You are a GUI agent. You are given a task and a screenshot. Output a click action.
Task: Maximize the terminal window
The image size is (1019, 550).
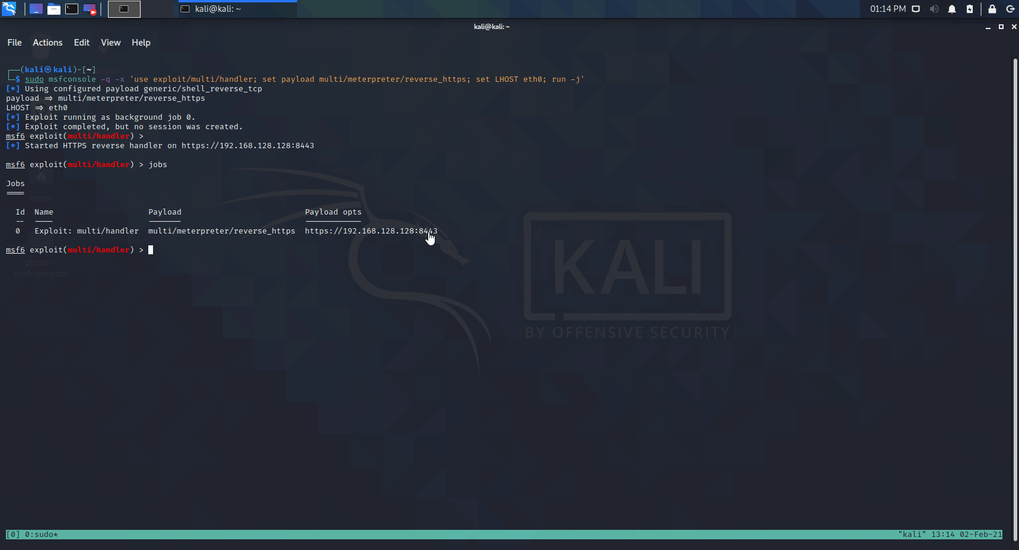click(x=1001, y=27)
